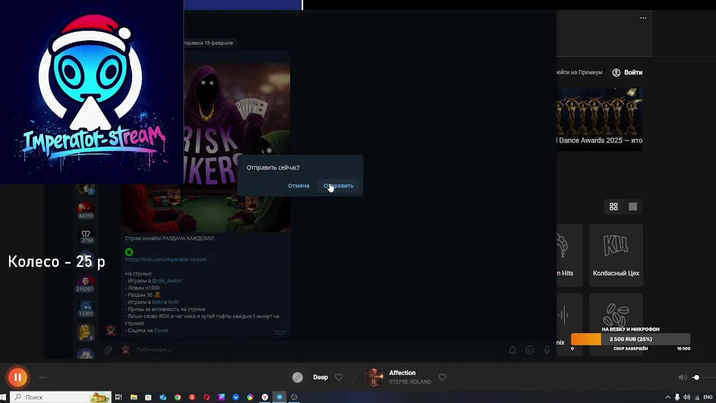Click the Telegram attach paperclip icon

pyautogui.click(x=109, y=350)
